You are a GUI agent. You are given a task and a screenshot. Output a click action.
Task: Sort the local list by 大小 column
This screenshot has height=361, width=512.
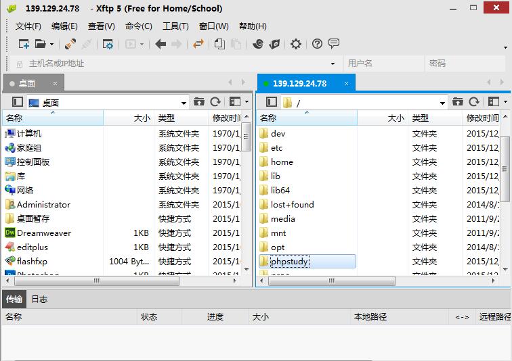pos(129,118)
